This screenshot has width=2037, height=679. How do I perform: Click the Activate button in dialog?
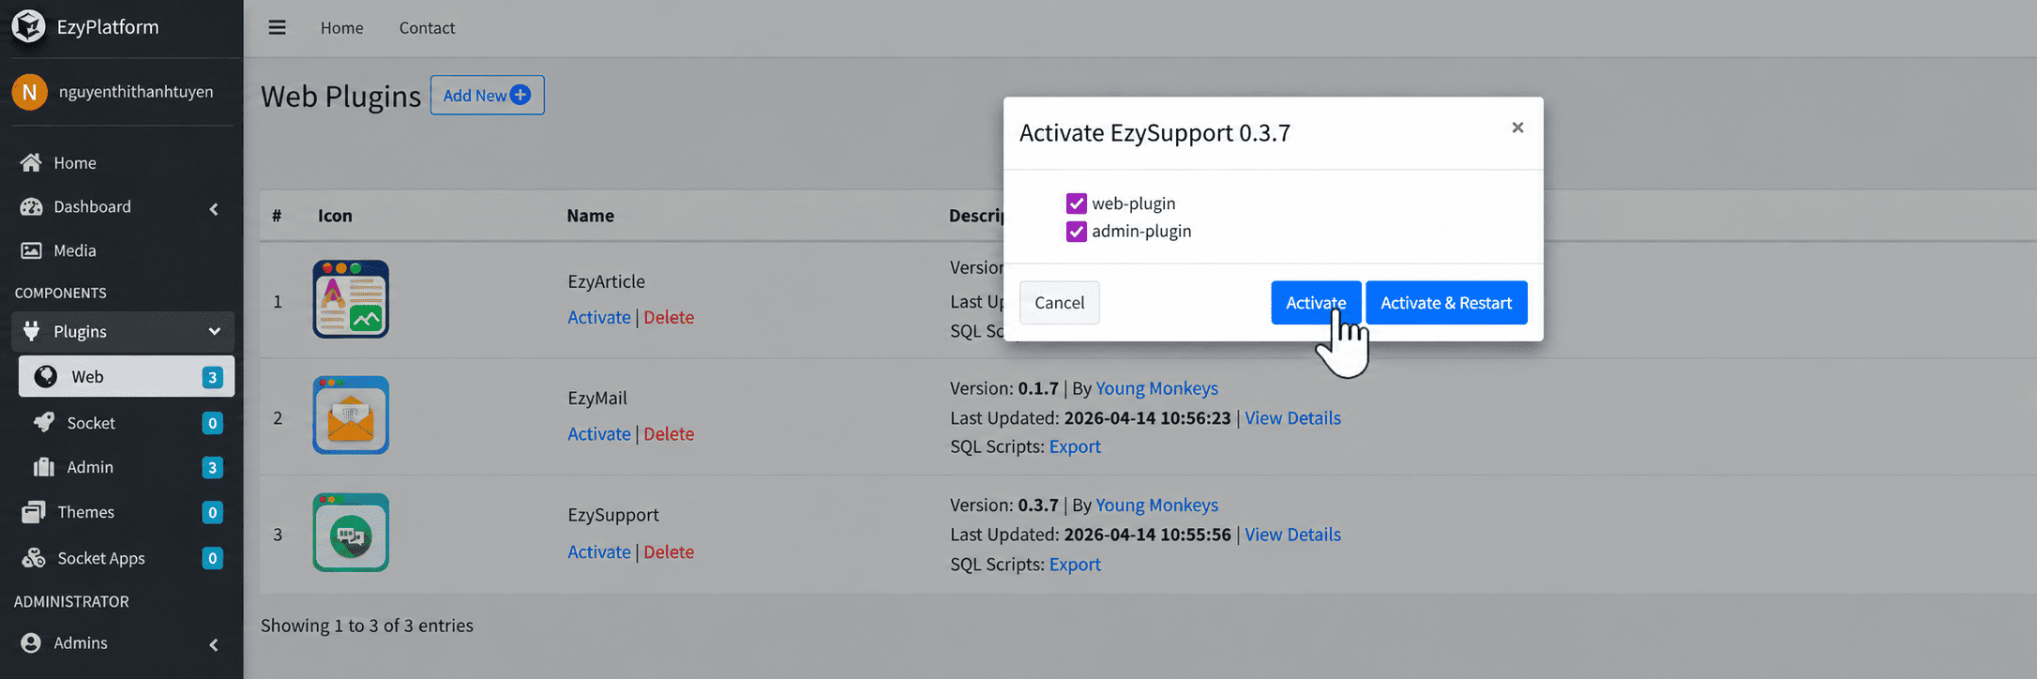click(1316, 303)
